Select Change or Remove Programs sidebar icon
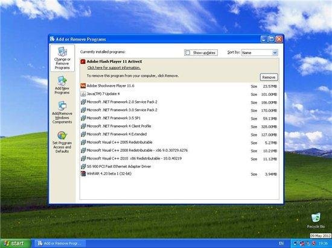Viewport: 332px width, 248px height. pos(62,58)
